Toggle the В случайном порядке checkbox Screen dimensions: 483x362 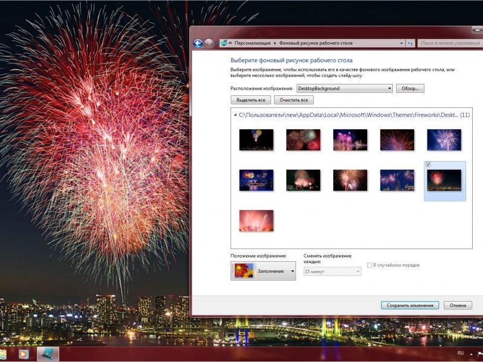[369, 265]
